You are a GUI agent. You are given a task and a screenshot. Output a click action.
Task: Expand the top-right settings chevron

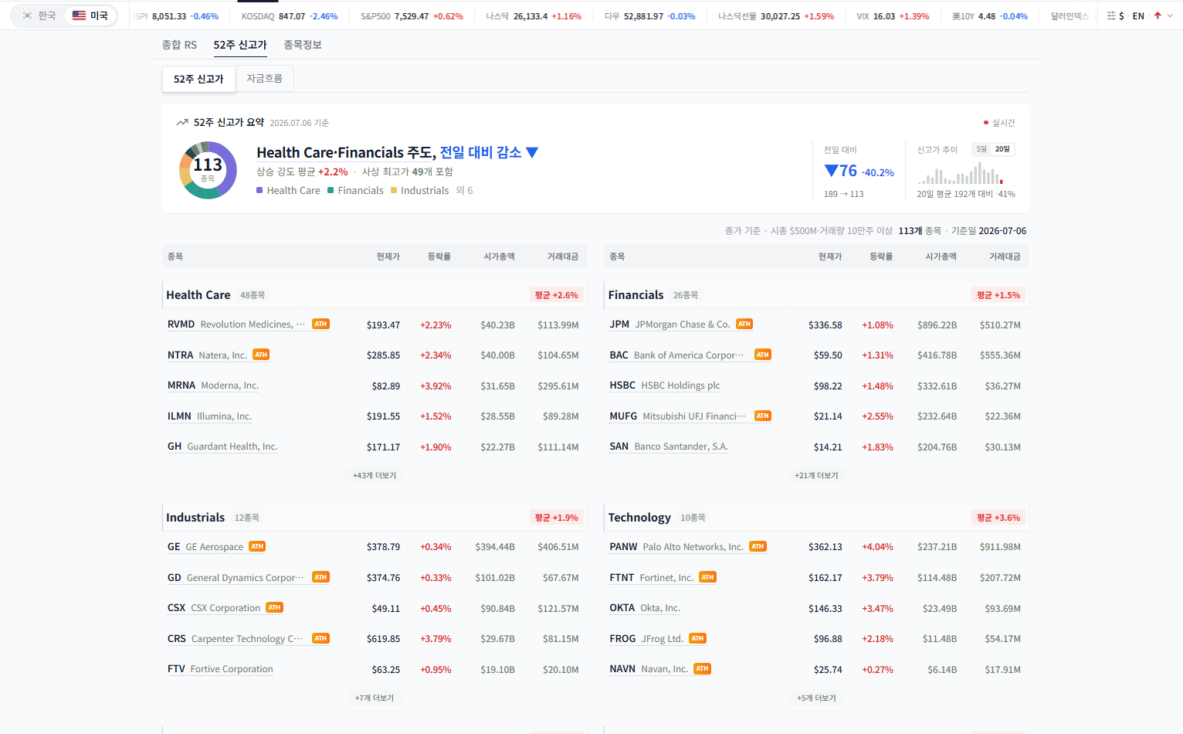pos(1170,15)
